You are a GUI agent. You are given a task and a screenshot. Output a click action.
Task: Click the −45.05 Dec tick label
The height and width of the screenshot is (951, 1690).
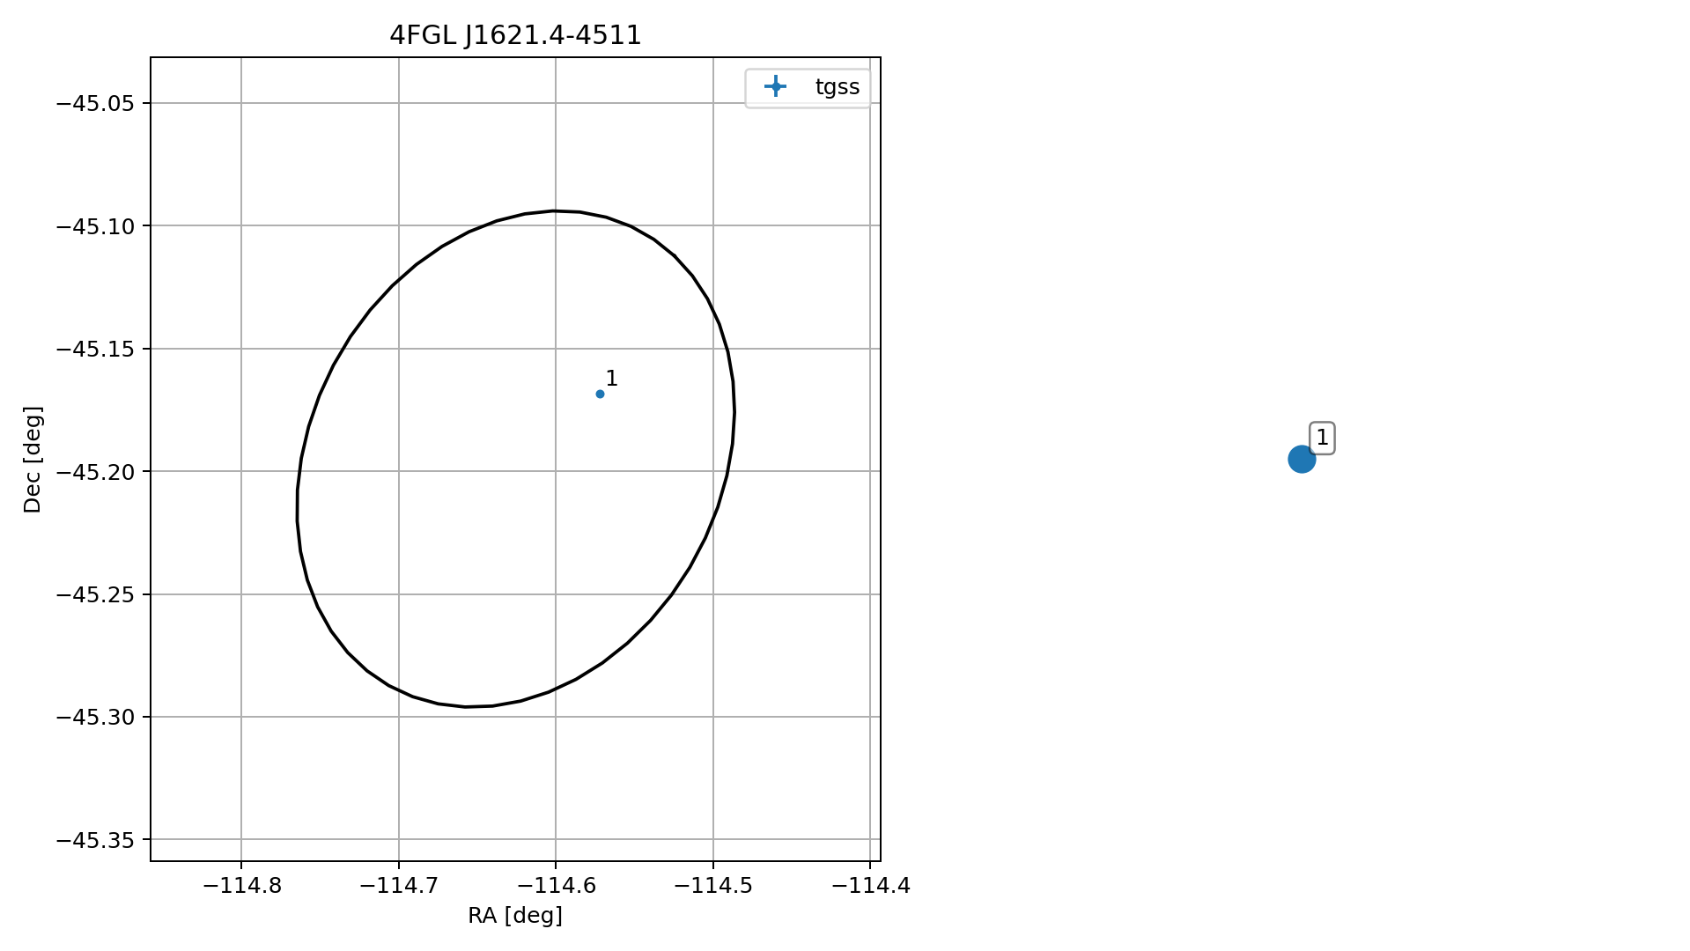tap(95, 104)
